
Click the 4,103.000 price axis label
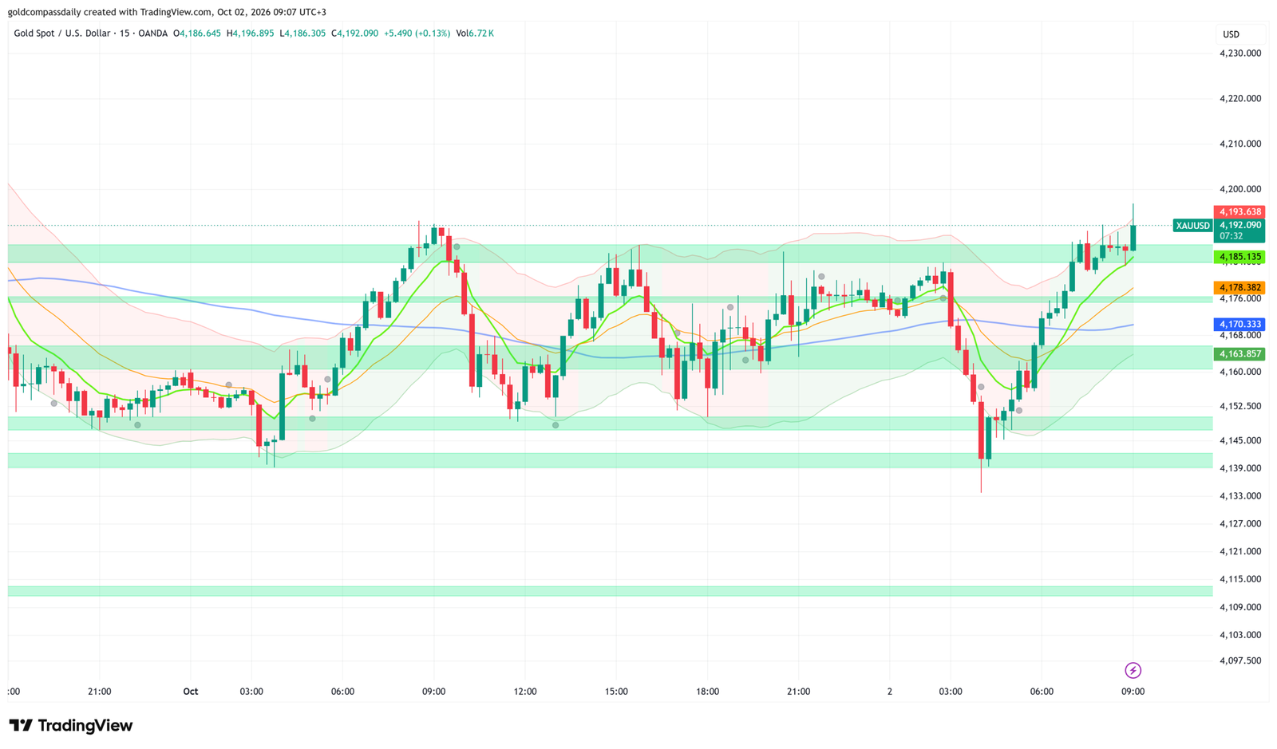(x=1240, y=635)
